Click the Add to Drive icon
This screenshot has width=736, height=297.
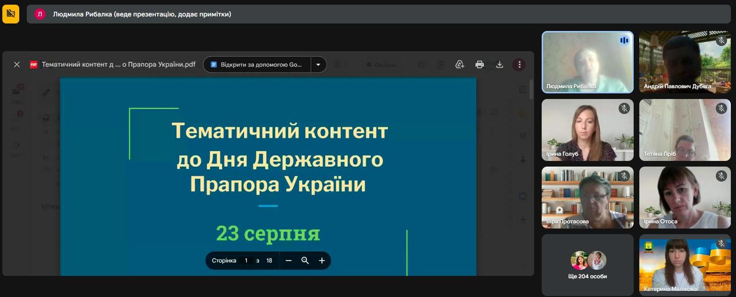pos(460,65)
